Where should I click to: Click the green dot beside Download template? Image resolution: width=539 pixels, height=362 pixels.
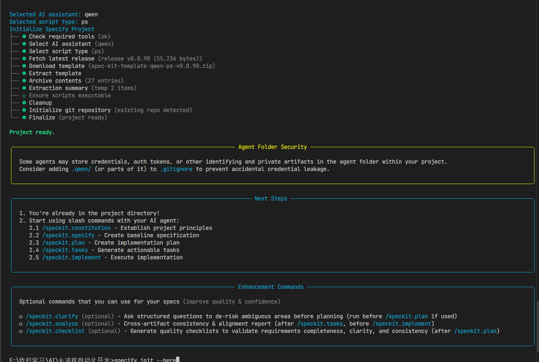point(24,66)
